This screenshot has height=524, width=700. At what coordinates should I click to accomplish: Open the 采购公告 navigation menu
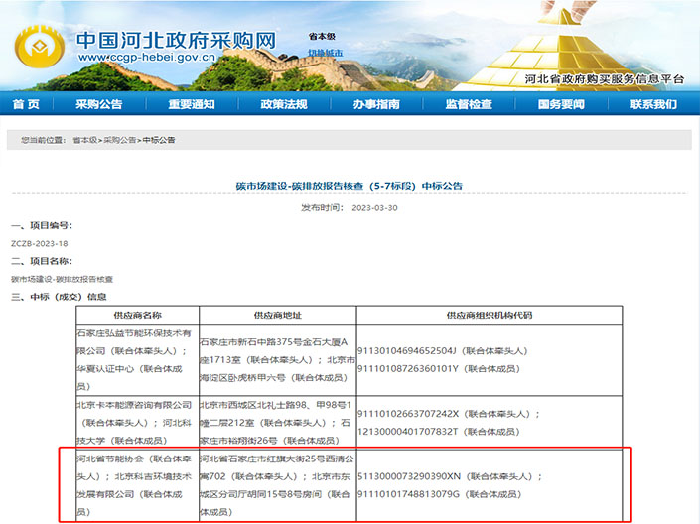point(99,105)
